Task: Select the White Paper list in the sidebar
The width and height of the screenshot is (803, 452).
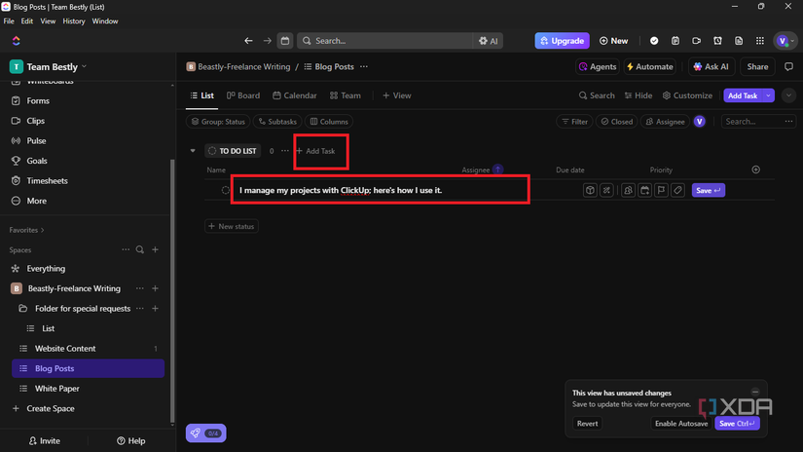Action: pyautogui.click(x=88, y=389)
